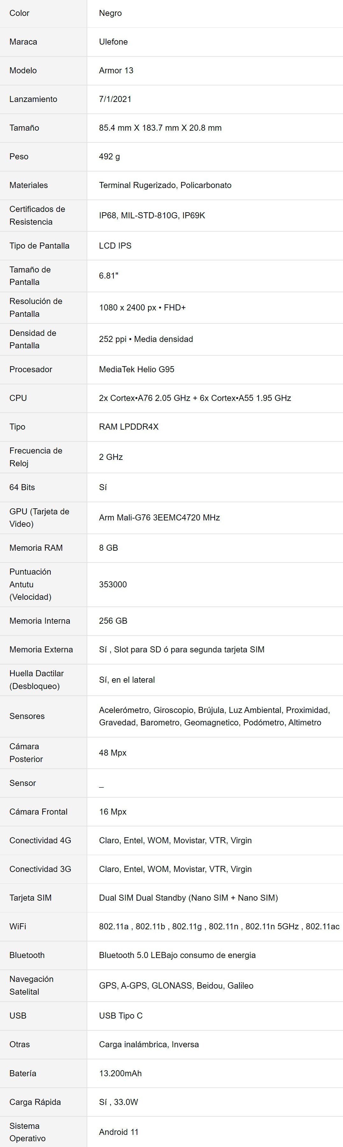
Task: Click the Conectividad 4G carriers list
Action: [x=175, y=840]
